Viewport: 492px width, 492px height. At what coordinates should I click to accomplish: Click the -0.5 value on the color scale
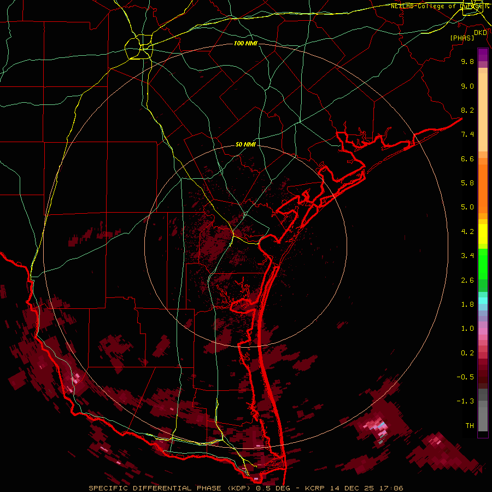click(465, 377)
